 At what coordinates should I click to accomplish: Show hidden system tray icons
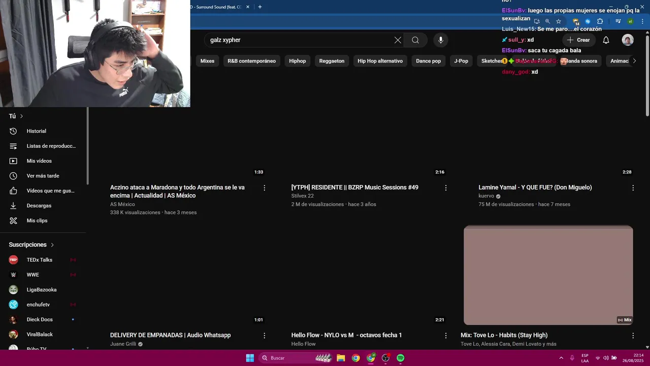coord(561,358)
